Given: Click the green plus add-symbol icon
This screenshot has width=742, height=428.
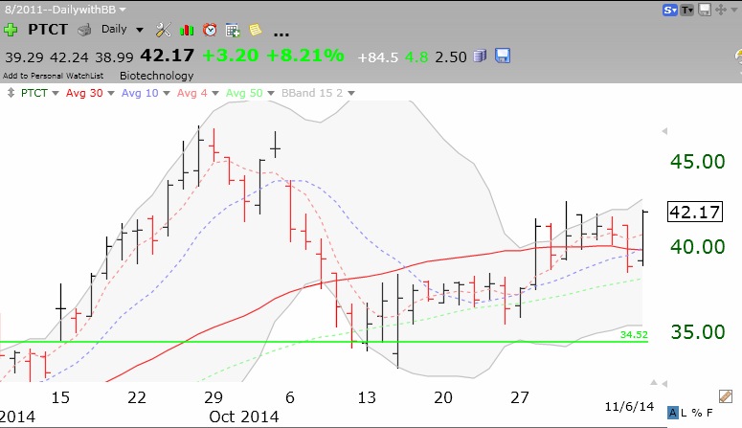Looking at the screenshot, I should pyautogui.click(x=11, y=30).
